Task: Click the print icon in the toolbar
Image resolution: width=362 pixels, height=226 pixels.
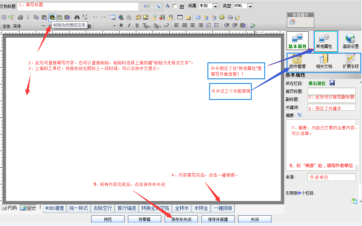Action: pyautogui.click(x=20, y=17)
